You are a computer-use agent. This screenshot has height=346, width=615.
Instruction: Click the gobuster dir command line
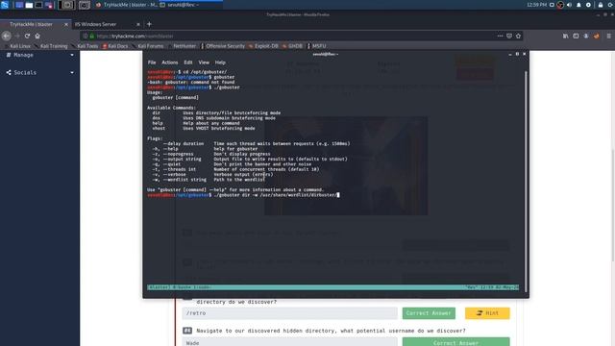click(x=243, y=195)
